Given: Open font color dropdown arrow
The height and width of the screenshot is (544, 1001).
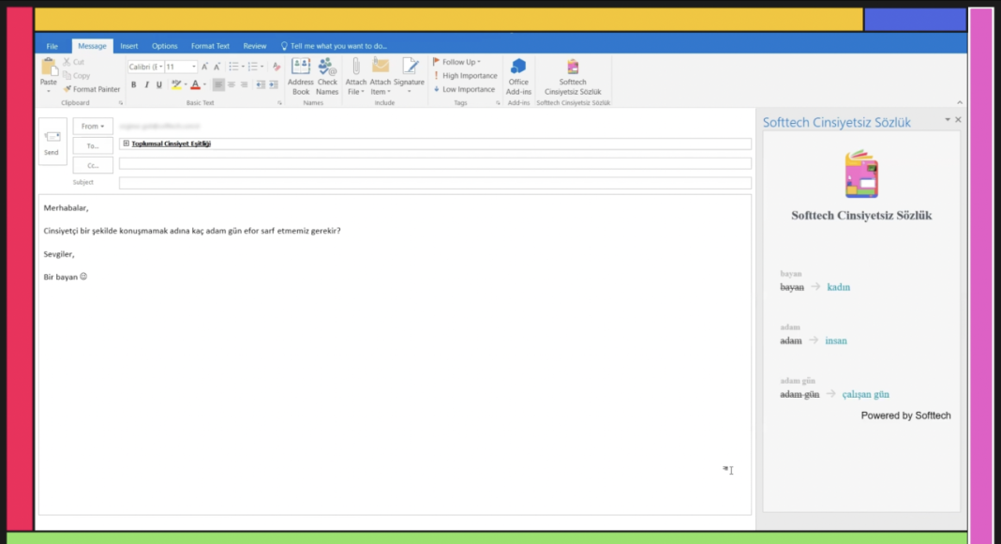Looking at the screenshot, I should click(x=204, y=84).
